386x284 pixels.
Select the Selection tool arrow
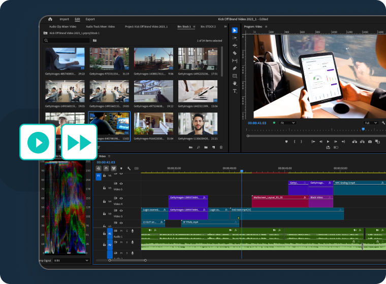point(235,30)
